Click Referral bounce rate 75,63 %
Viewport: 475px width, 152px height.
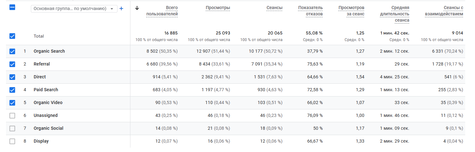[315, 64]
